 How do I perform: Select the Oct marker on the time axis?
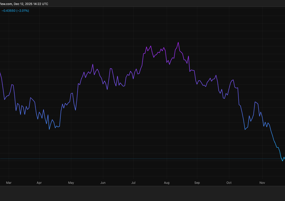[229, 183]
